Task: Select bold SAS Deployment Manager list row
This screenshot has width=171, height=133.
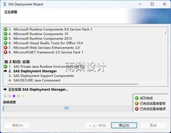Action: (x=35, y=71)
